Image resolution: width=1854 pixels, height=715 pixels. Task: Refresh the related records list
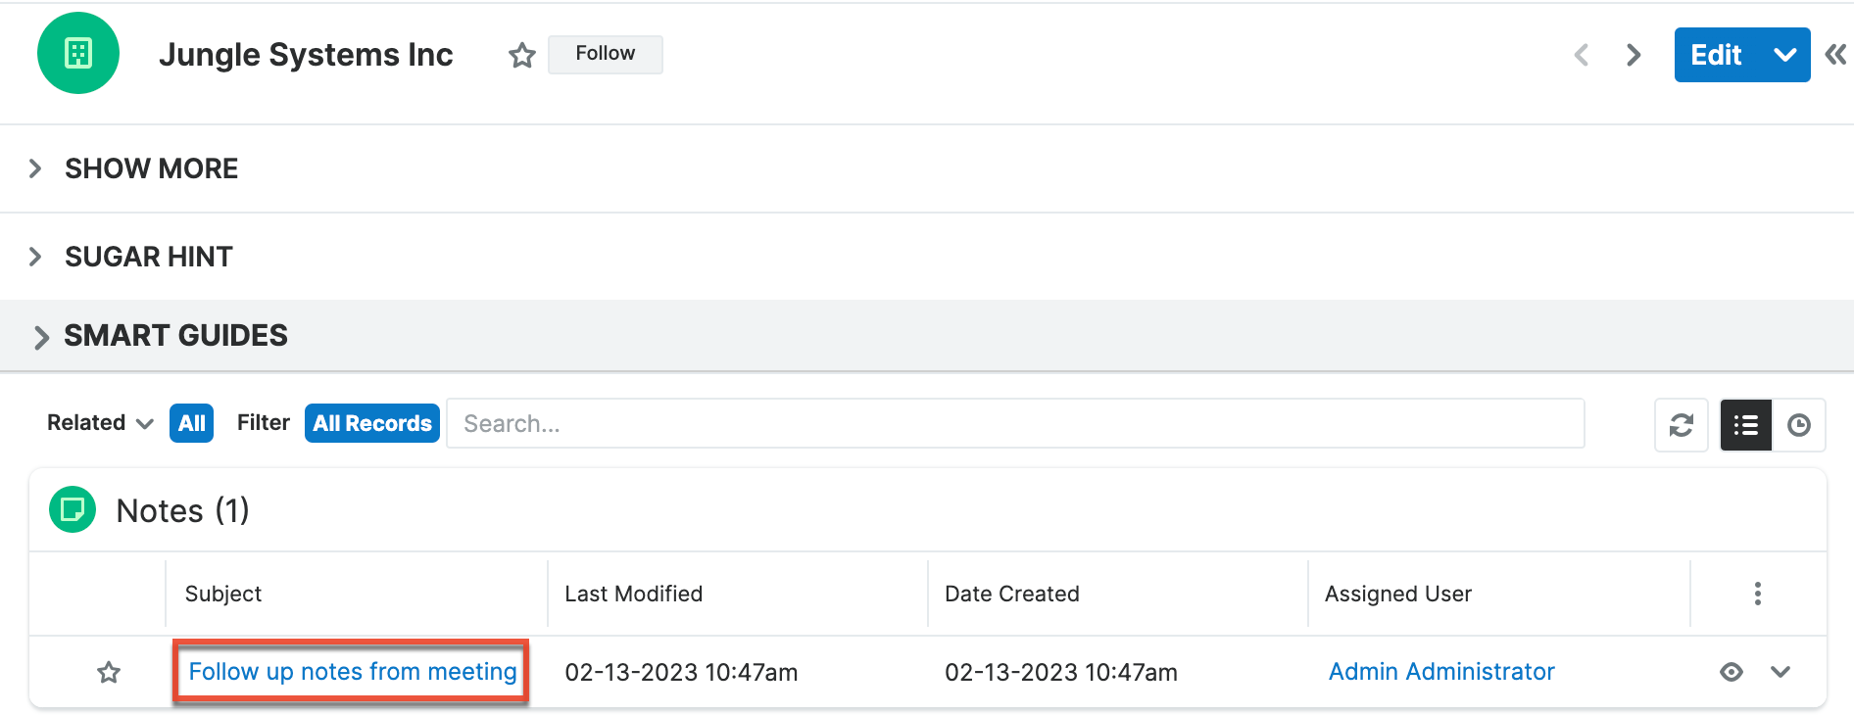[1681, 424]
